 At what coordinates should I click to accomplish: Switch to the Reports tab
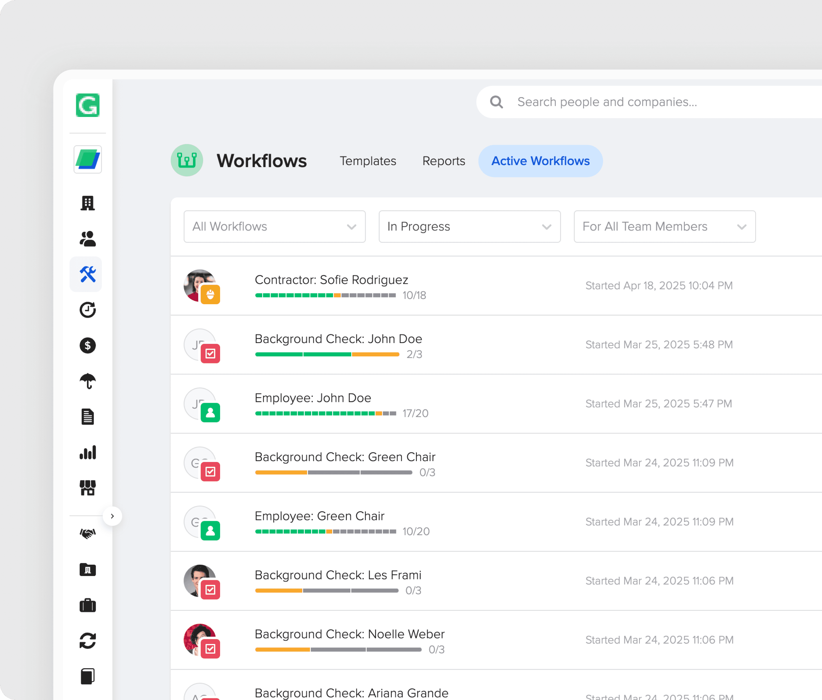(x=443, y=161)
